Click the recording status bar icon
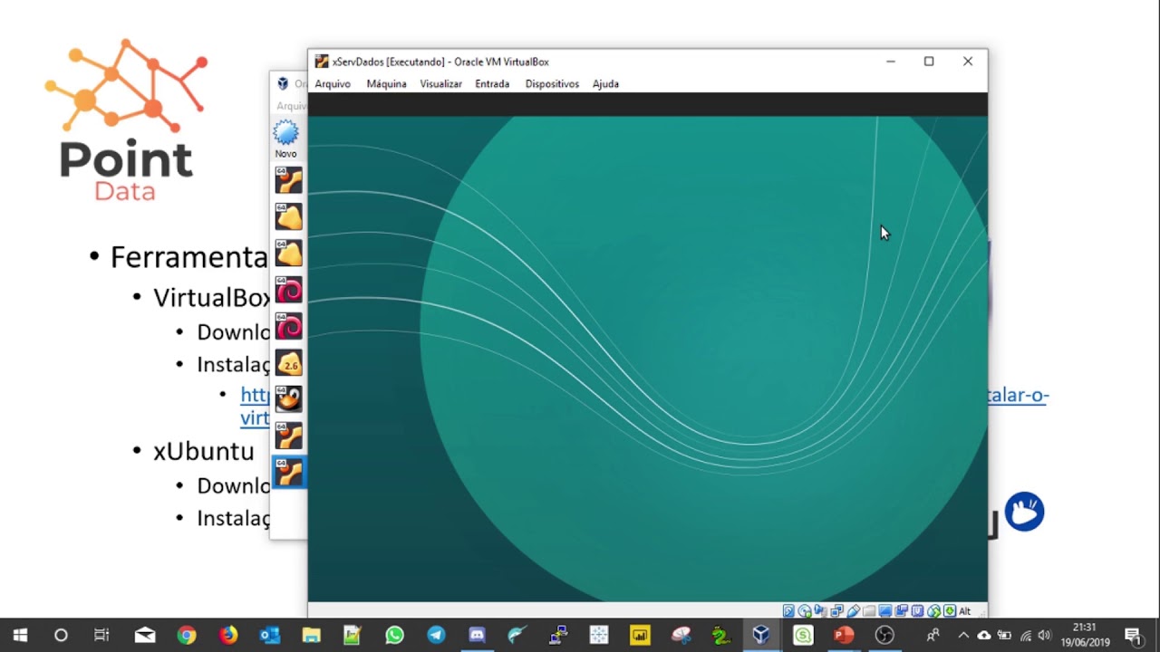 (x=902, y=611)
